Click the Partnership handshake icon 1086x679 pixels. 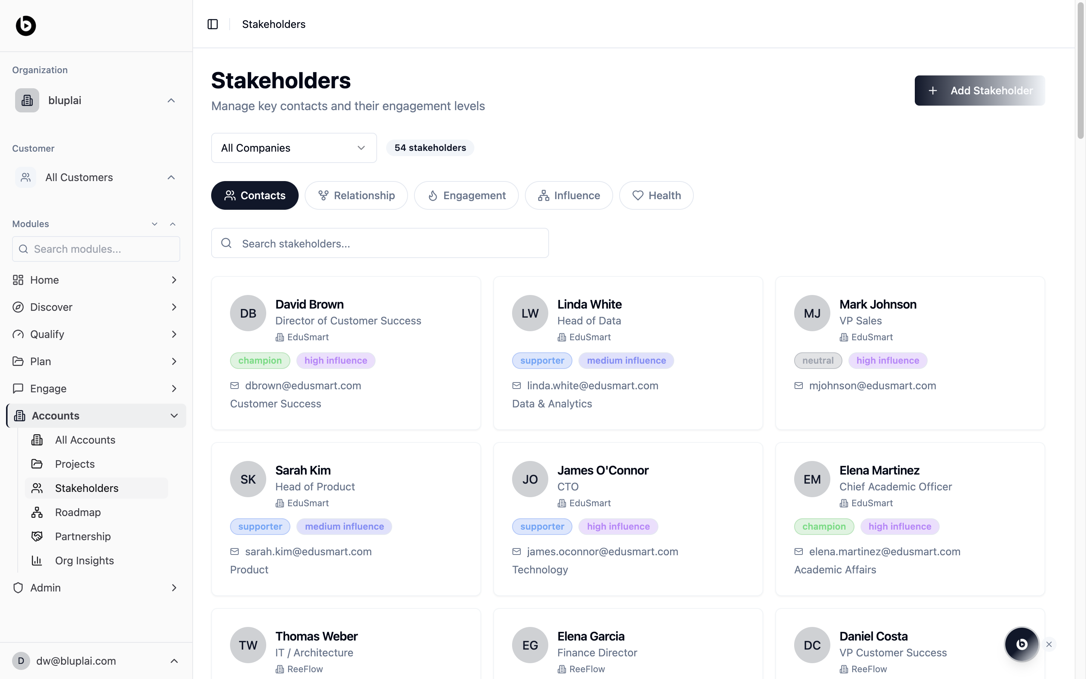point(37,536)
